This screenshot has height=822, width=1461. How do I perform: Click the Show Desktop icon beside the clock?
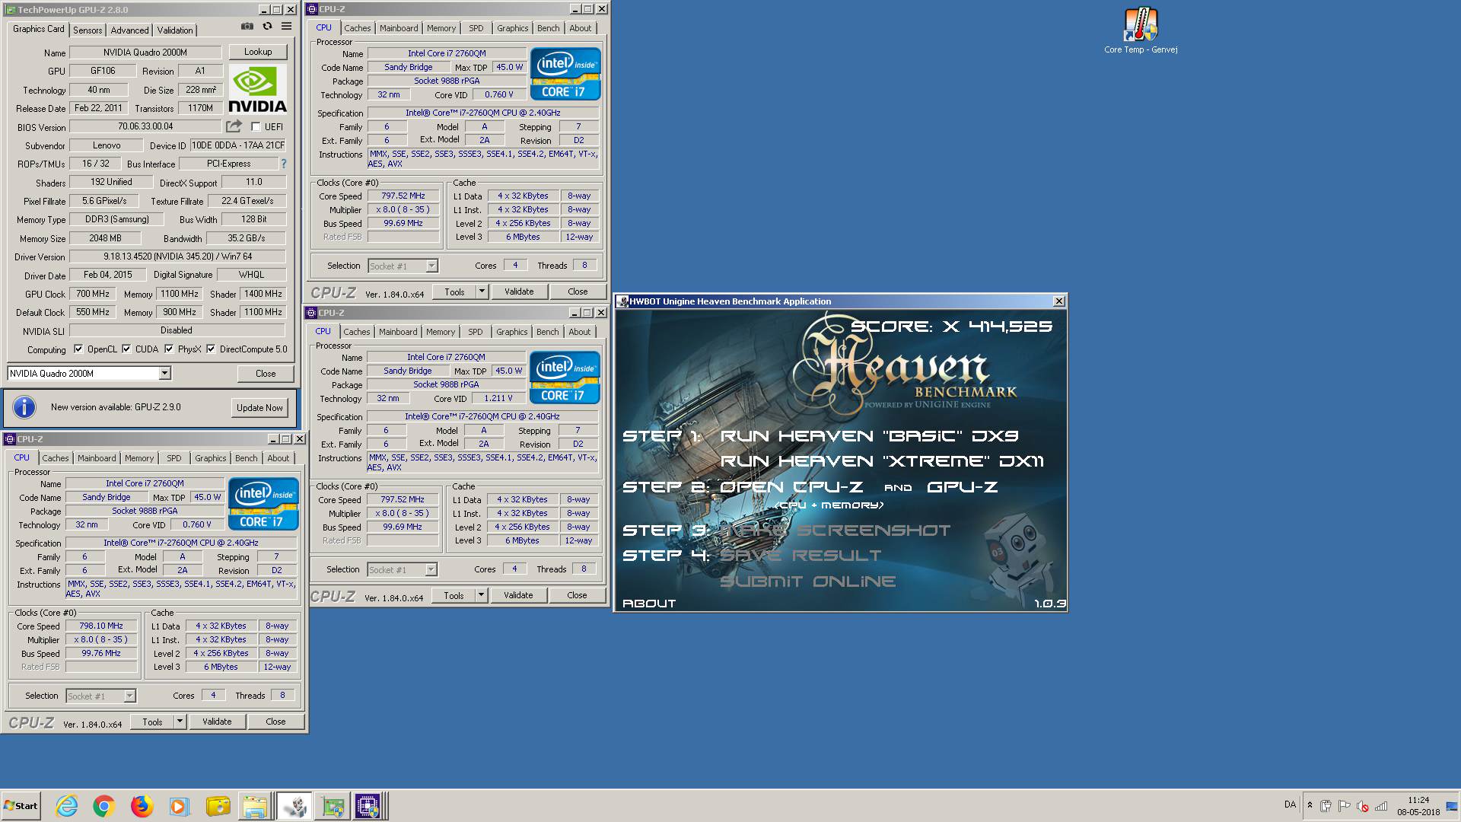point(1452,806)
